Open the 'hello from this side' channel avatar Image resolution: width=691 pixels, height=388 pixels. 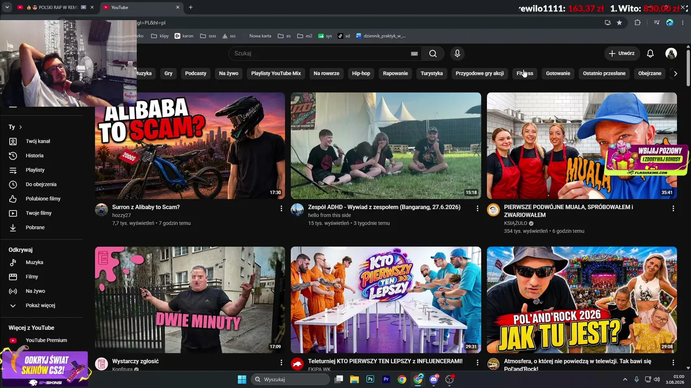point(297,210)
